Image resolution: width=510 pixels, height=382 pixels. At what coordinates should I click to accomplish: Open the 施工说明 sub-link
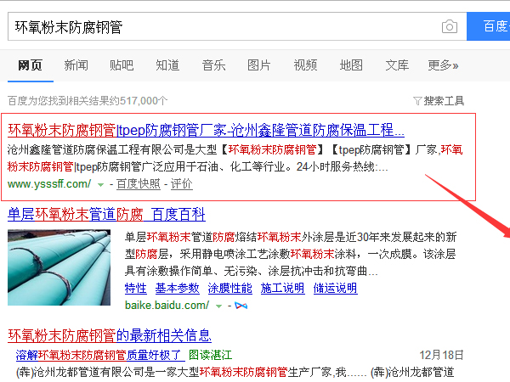pos(281,289)
